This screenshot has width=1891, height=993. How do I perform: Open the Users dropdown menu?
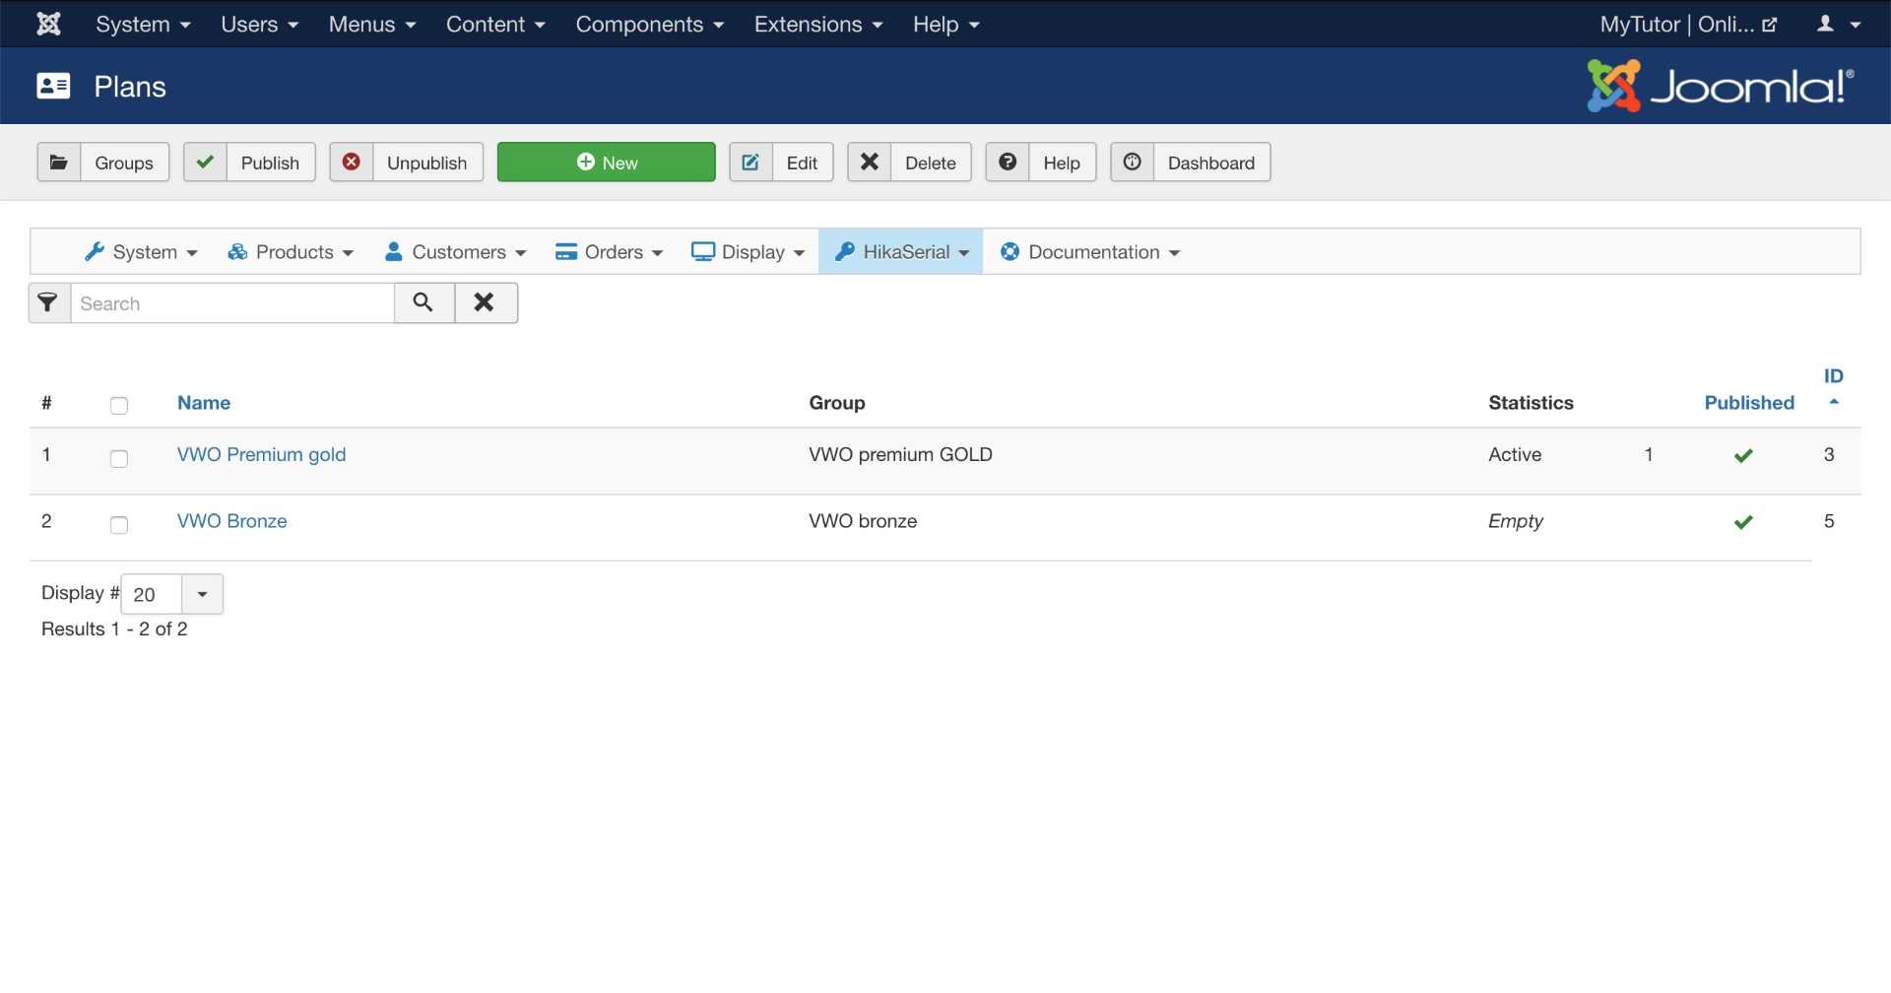point(259,24)
